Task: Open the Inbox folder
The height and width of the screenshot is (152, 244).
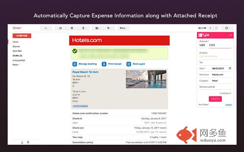Action: (16, 42)
